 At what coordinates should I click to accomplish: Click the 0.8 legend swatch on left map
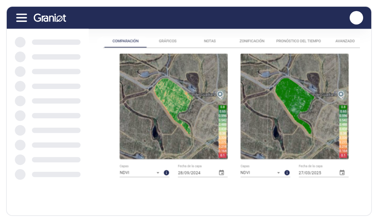coord(222,107)
